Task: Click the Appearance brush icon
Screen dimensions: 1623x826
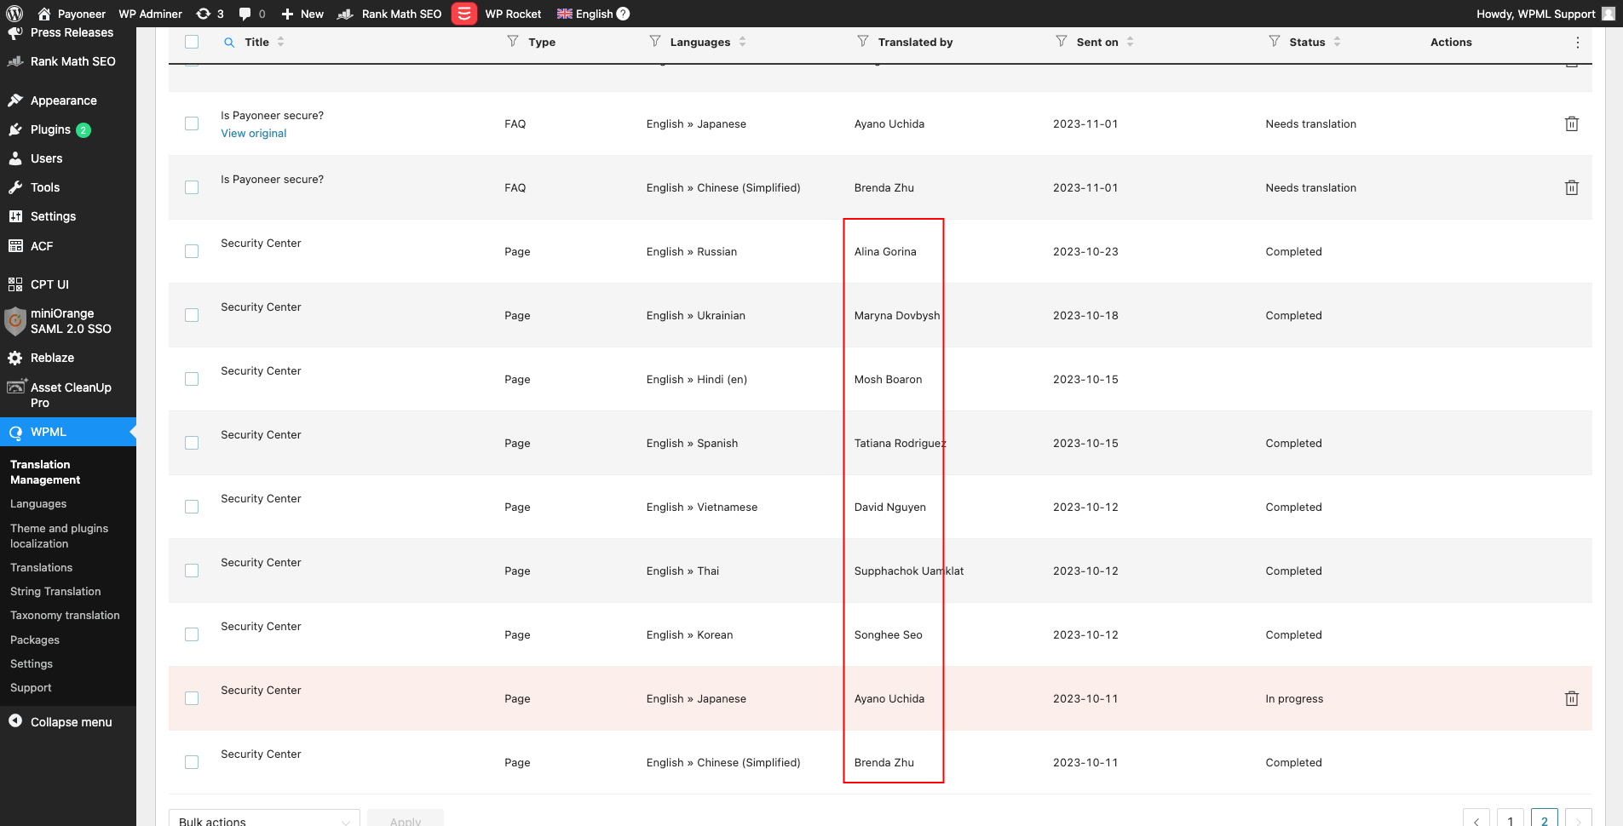Action: pyautogui.click(x=15, y=100)
